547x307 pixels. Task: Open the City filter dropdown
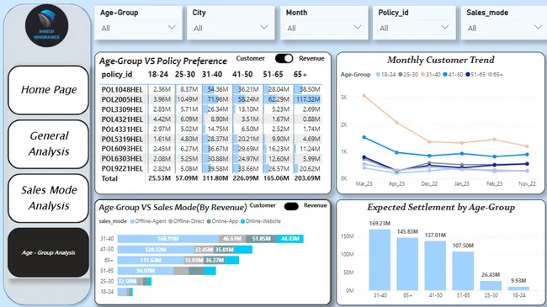click(264, 27)
